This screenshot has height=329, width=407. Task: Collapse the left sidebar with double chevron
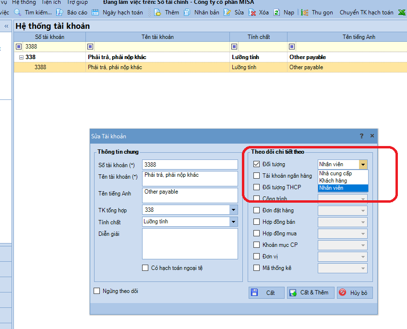[x=6, y=26]
